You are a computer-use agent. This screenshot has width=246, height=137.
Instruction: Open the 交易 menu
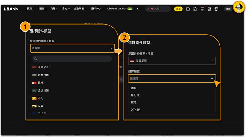[54, 9]
